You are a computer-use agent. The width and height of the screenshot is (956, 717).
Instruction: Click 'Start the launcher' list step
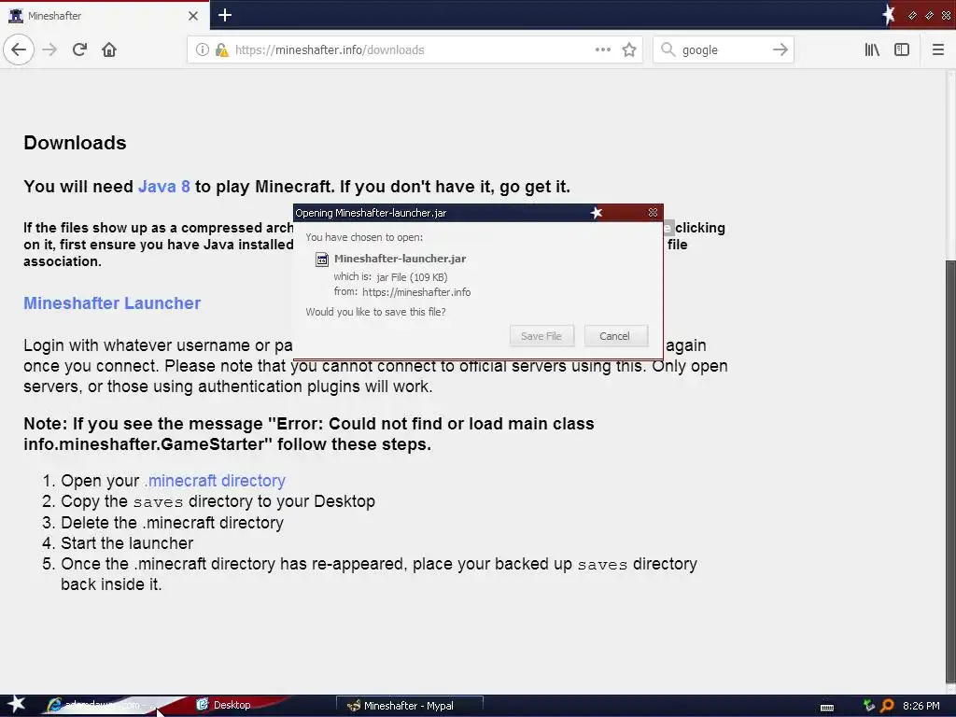127,543
